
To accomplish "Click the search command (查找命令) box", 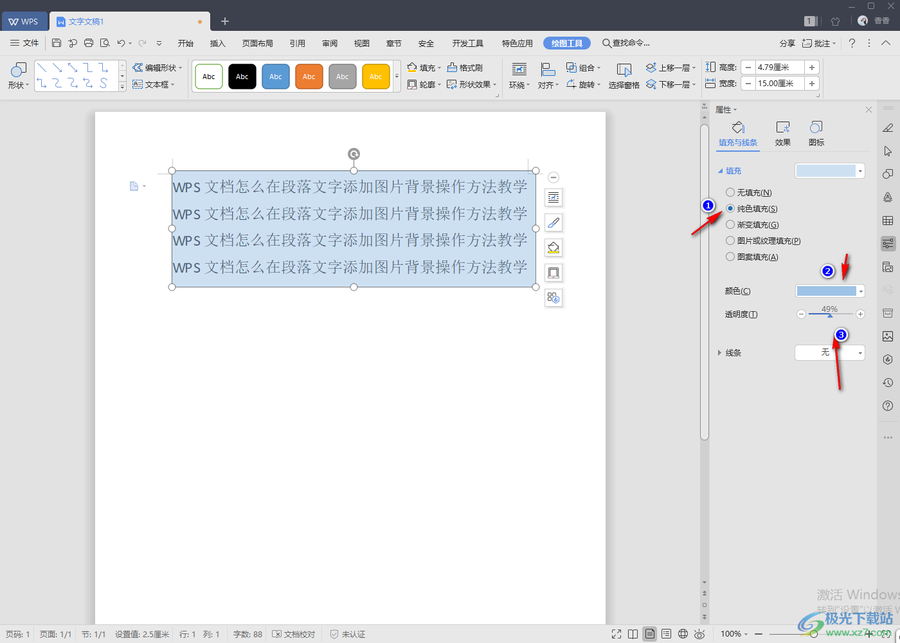I will 627,43.
